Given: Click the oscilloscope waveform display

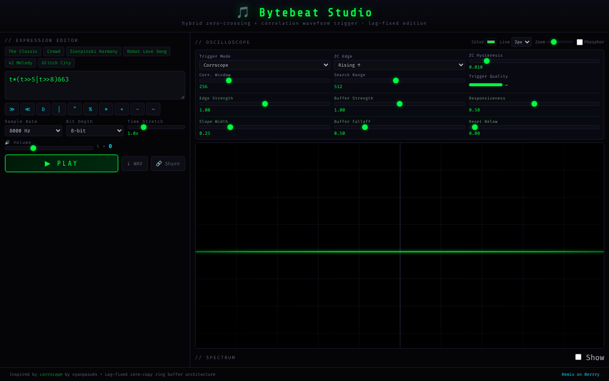Looking at the screenshot, I should [x=400, y=245].
